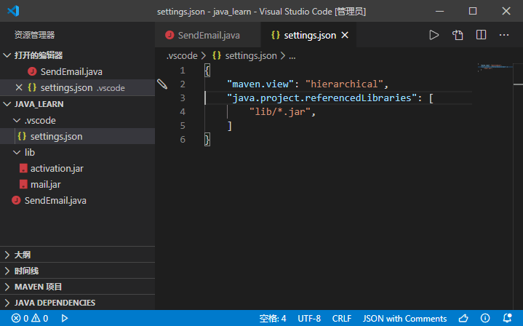Click the pencil edit icon beside line 2
This screenshot has width=523, height=326.
click(x=161, y=84)
